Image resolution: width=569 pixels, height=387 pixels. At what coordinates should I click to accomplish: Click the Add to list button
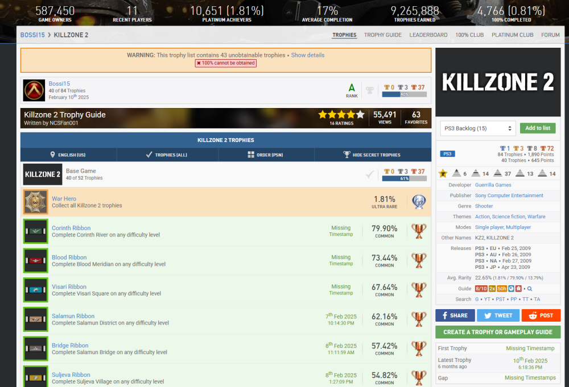point(537,128)
